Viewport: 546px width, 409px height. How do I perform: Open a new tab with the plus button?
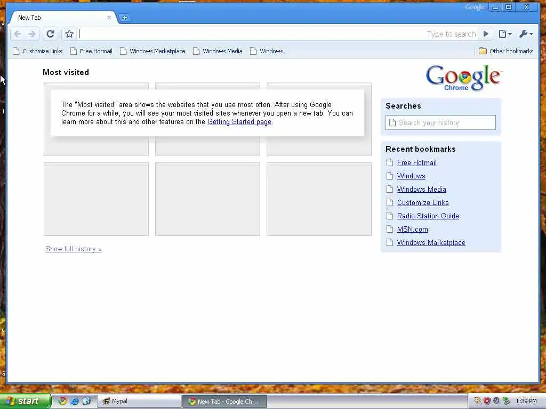(x=125, y=18)
